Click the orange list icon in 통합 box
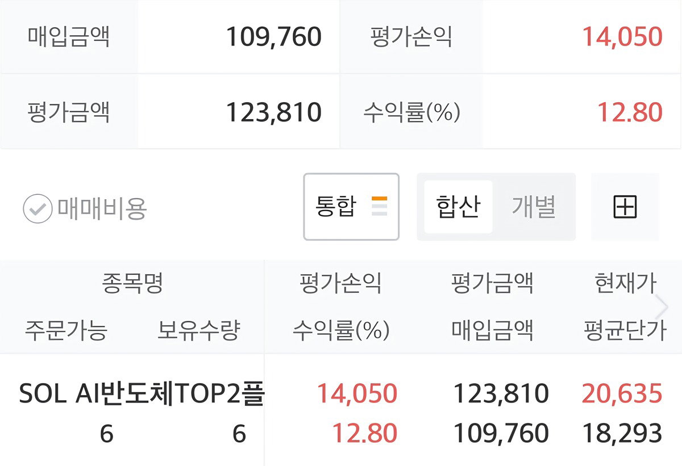Image resolution: width=682 pixels, height=466 pixels. coord(379,207)
